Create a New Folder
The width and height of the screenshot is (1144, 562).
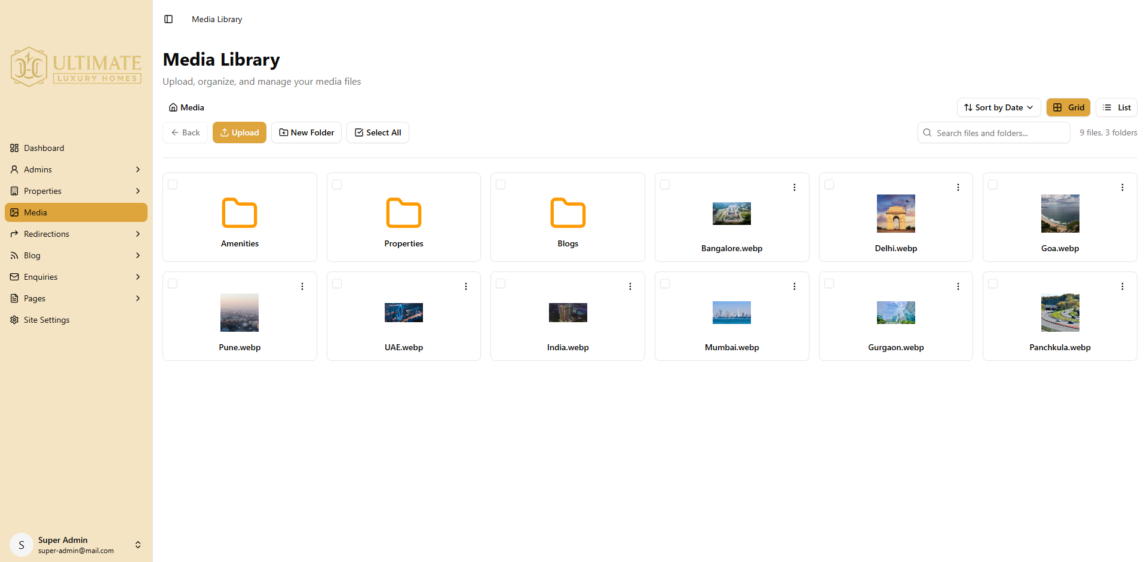click(306, 132)
